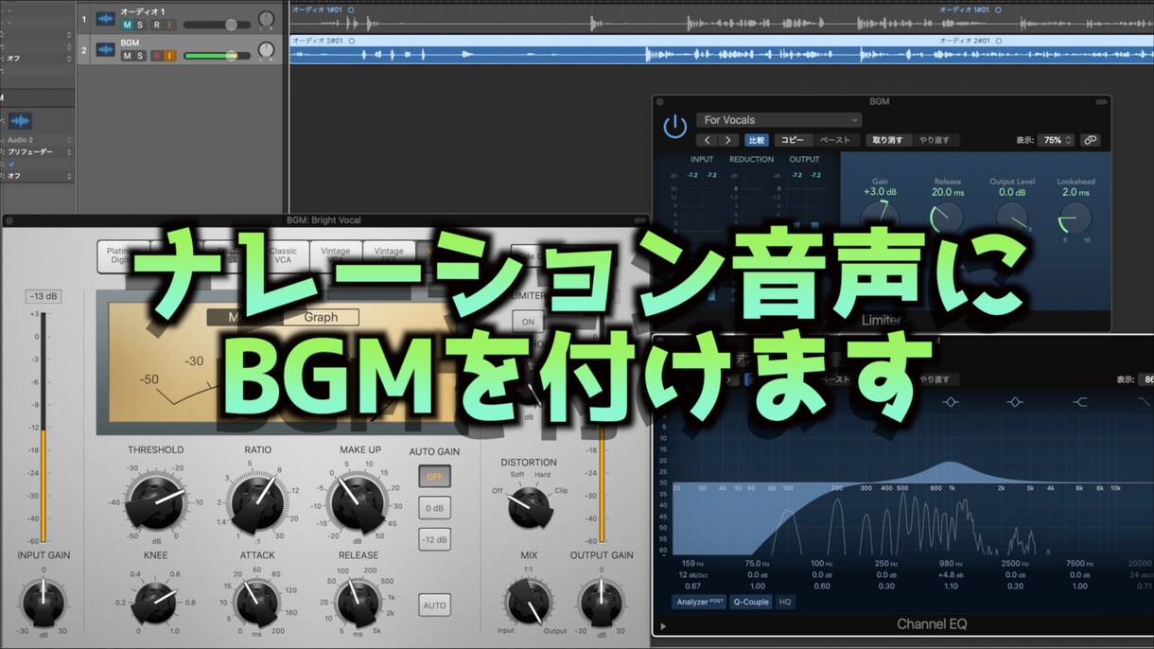Record-enable the BGM track
The height and width of the screenshot is (649, 1154).
tap(156, 56)
